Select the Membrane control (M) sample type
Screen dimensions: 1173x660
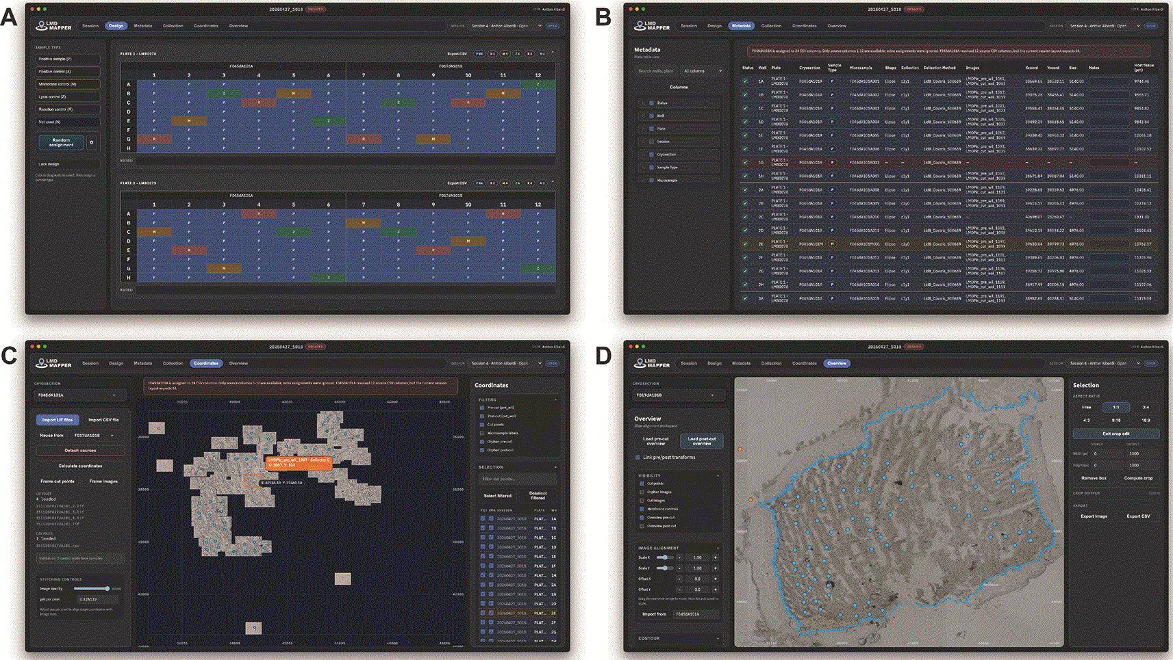coord(68,84)
